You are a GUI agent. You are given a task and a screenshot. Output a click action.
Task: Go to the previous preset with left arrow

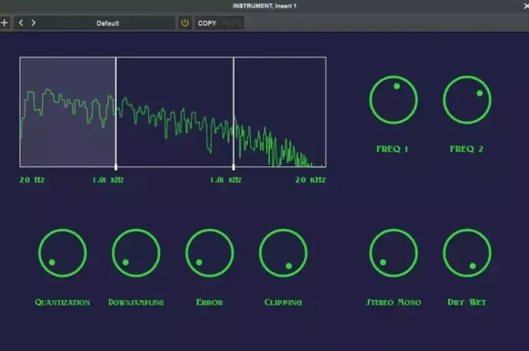(20, 23)
